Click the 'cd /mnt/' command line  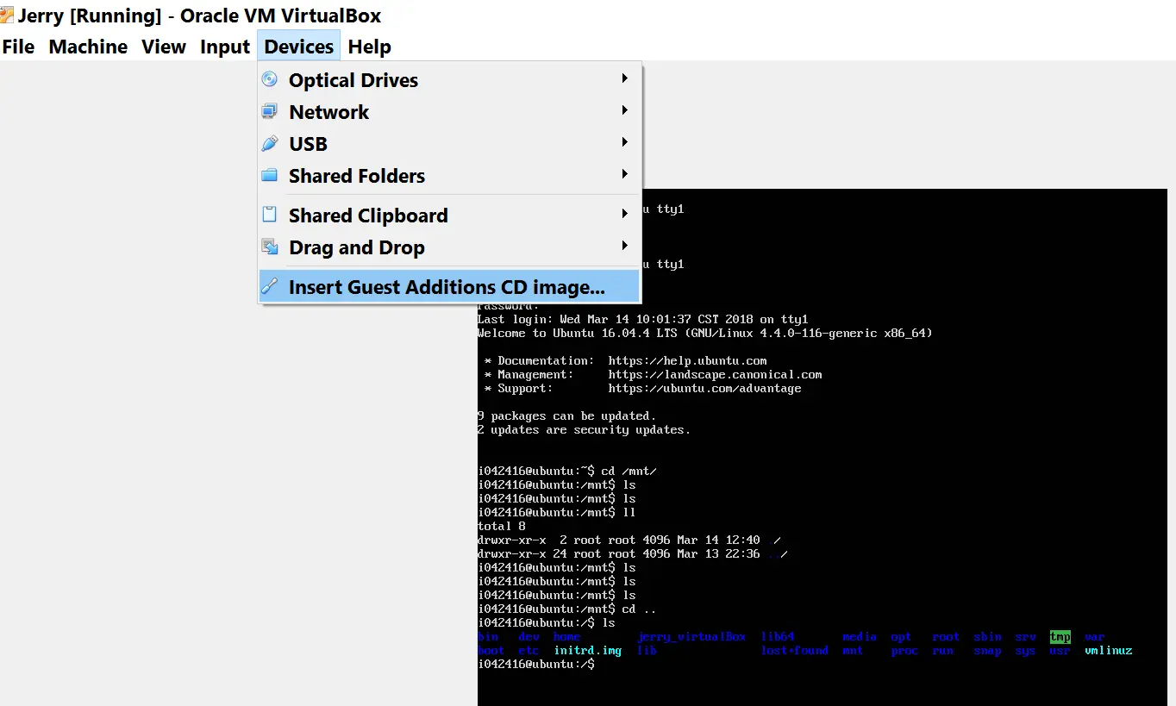tap(566, 471)
